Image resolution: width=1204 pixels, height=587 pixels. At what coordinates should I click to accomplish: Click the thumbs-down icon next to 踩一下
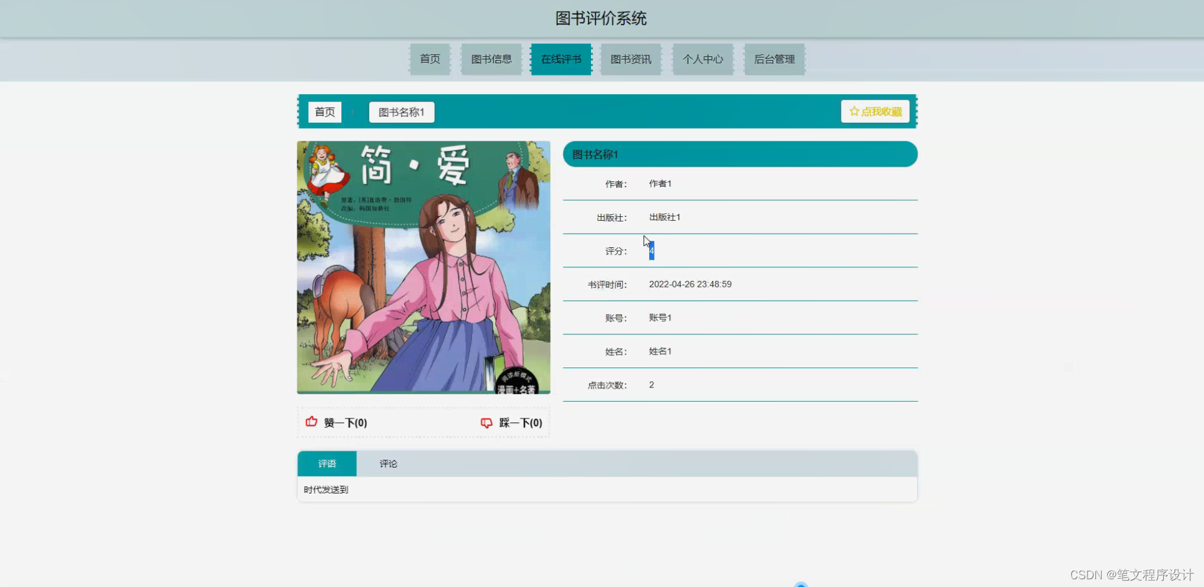486,423
